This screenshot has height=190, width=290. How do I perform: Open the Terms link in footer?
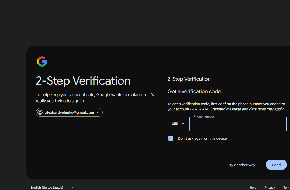[x=287, y=187]
